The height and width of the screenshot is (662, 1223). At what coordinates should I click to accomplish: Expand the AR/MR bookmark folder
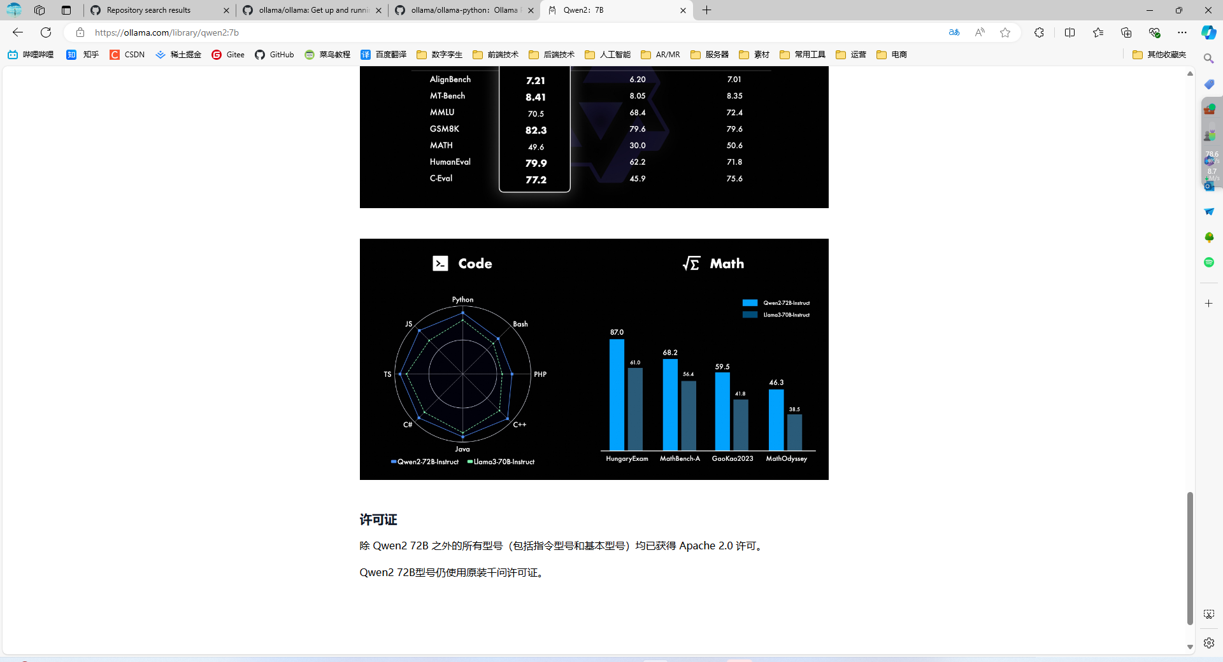[661, 55]
